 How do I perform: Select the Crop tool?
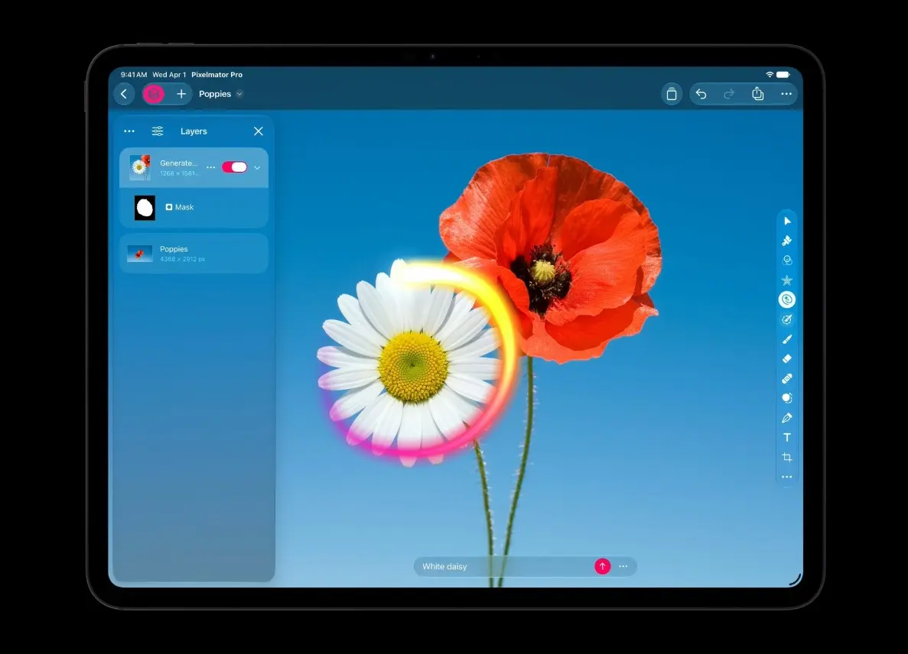pos(787,458)
